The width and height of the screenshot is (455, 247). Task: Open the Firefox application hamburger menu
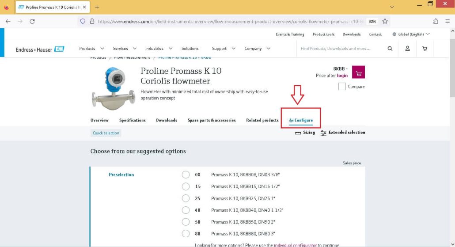click(447, 21)
